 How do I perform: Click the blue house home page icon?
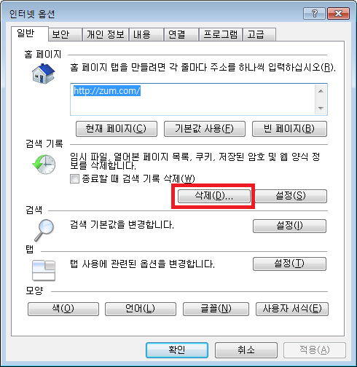(44, 74)
